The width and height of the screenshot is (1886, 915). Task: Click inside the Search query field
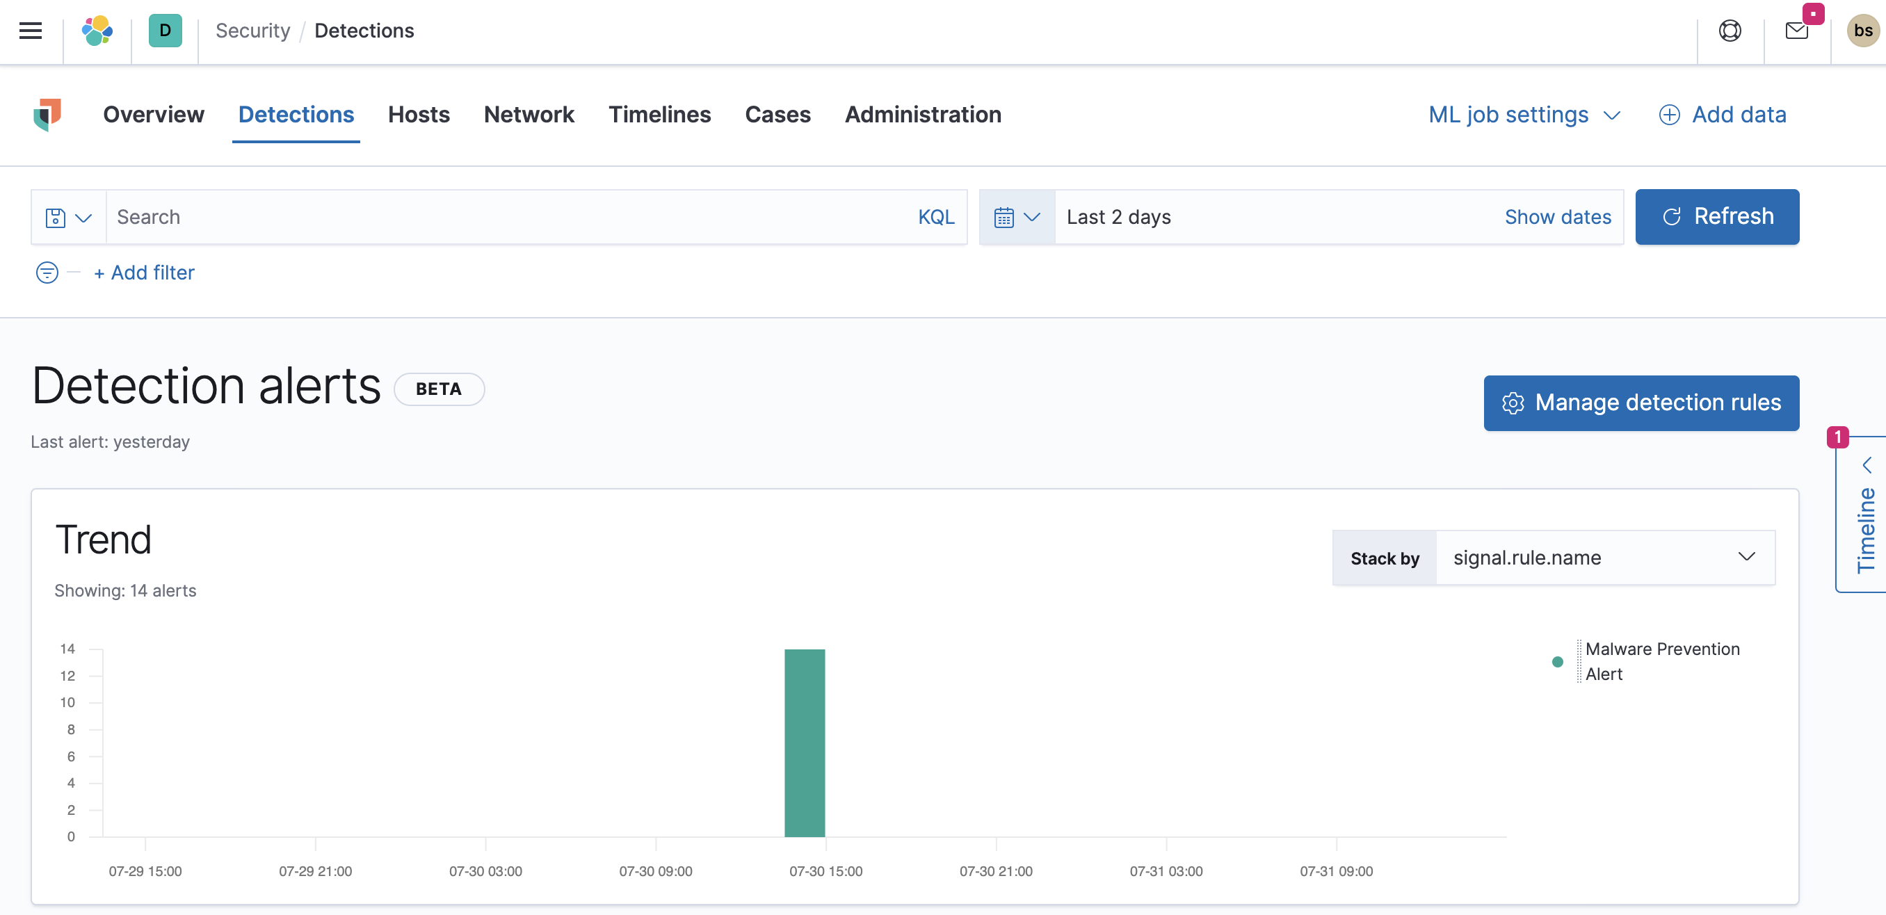(x=440, y=217)
